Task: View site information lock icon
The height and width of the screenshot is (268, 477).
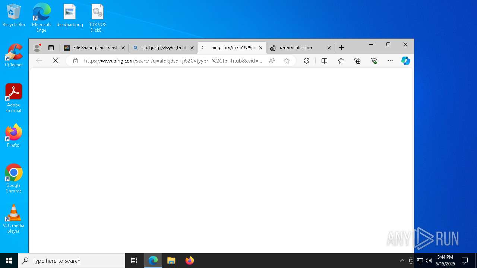Action: tap(76, 61)
